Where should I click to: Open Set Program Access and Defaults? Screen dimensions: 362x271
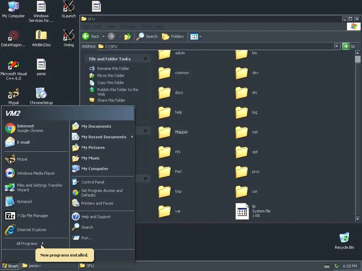[97, 193]
